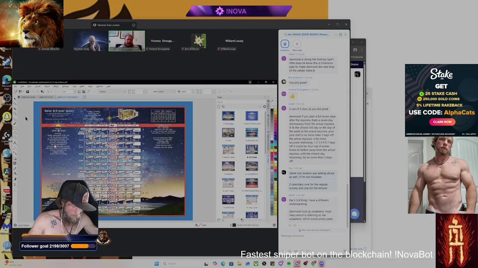Select the '2: back of front cover' thumbnail

coord(252,116)
